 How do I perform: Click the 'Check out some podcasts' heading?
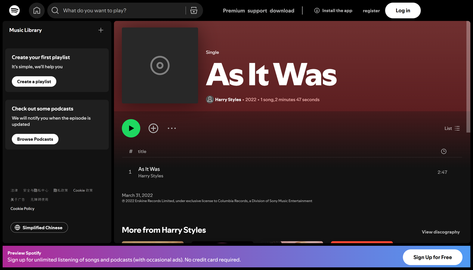pyautogui.click(x=42, y=109)
